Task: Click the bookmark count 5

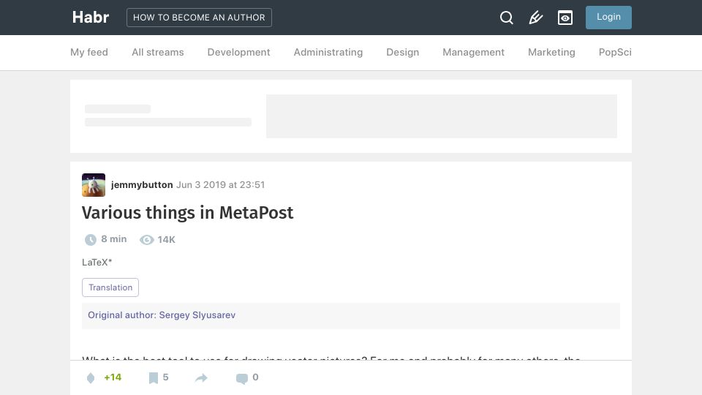Action: click(166, 377)
